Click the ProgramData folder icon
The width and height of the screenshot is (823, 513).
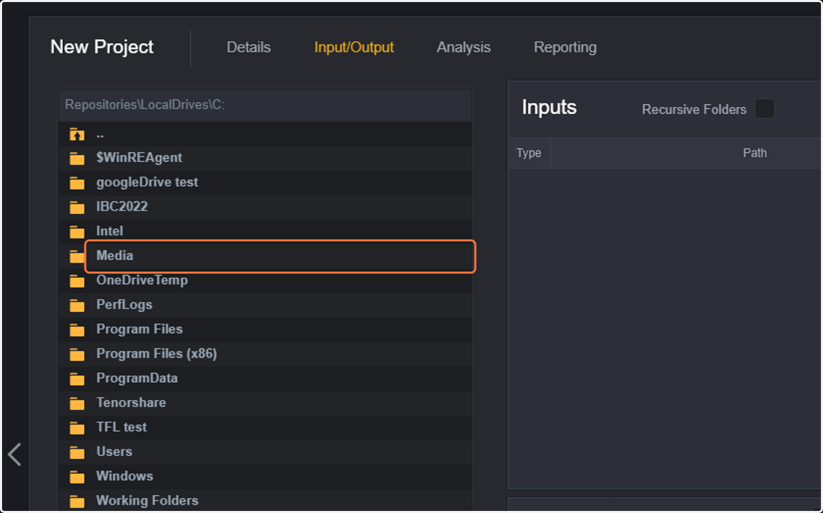pos(77,379)
